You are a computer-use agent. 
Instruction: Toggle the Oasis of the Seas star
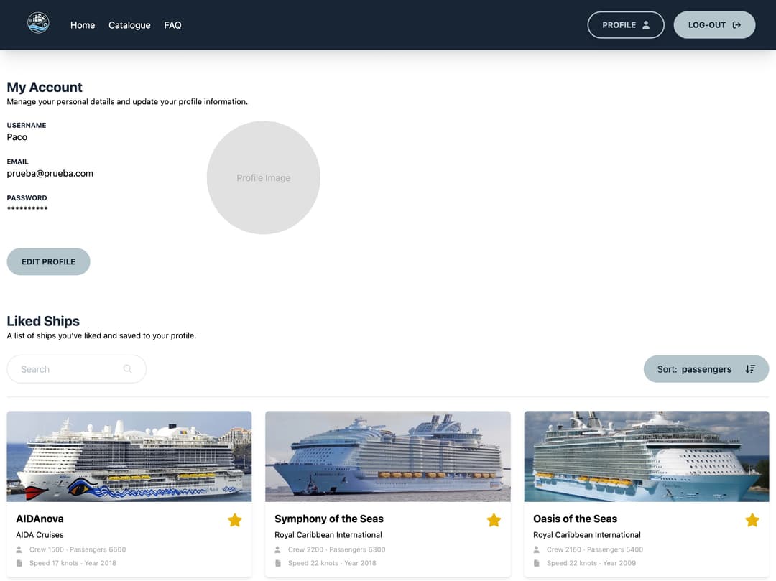point(752,520)
